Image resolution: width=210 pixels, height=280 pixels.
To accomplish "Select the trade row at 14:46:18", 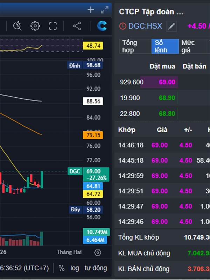I will [162, 145].
